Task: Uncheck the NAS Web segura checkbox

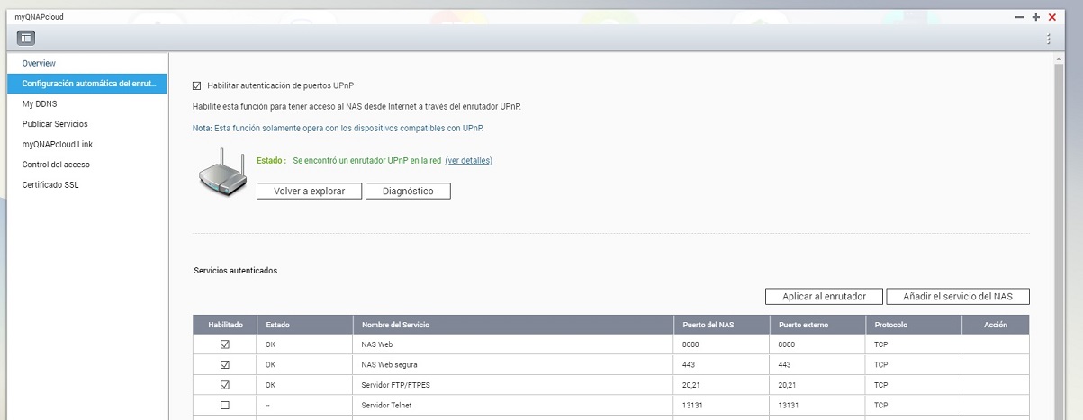Action: (x=225, y=364)
